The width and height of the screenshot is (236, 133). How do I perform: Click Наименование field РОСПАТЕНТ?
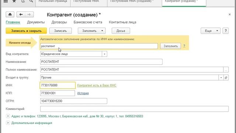[101, 62]
